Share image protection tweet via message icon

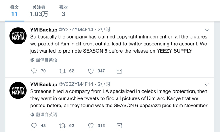(x=119, y=125)
